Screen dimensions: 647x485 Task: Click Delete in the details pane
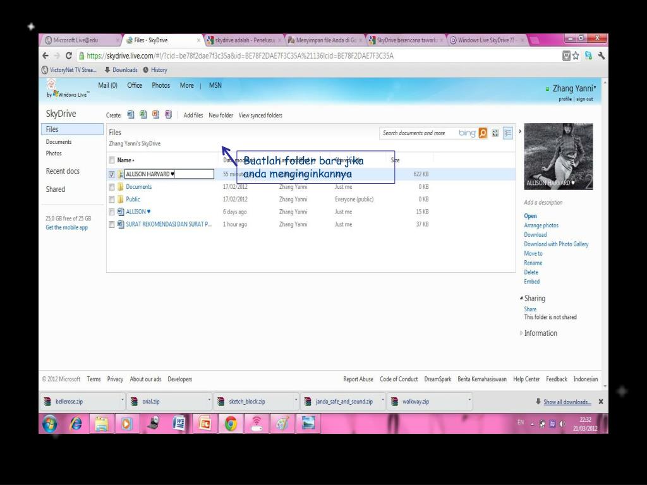pos(531,272)
